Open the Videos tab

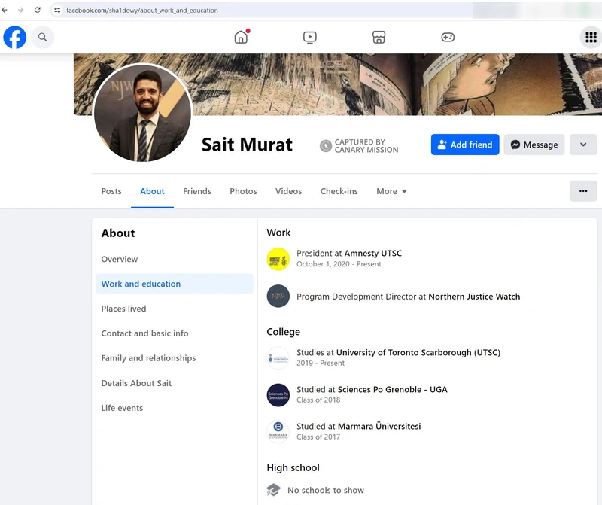pyautogui.click(x=288, y=191)
